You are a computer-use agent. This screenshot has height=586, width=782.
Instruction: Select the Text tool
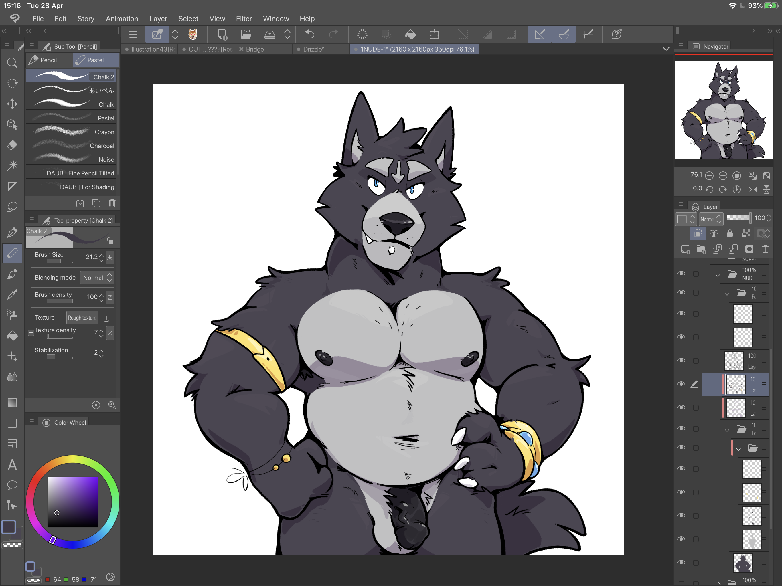(12, 464)
